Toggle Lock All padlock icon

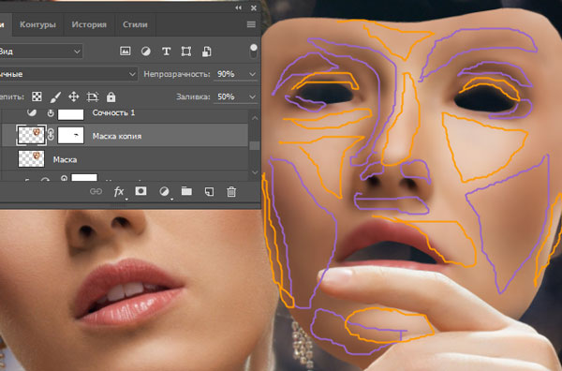pos(111,96)
